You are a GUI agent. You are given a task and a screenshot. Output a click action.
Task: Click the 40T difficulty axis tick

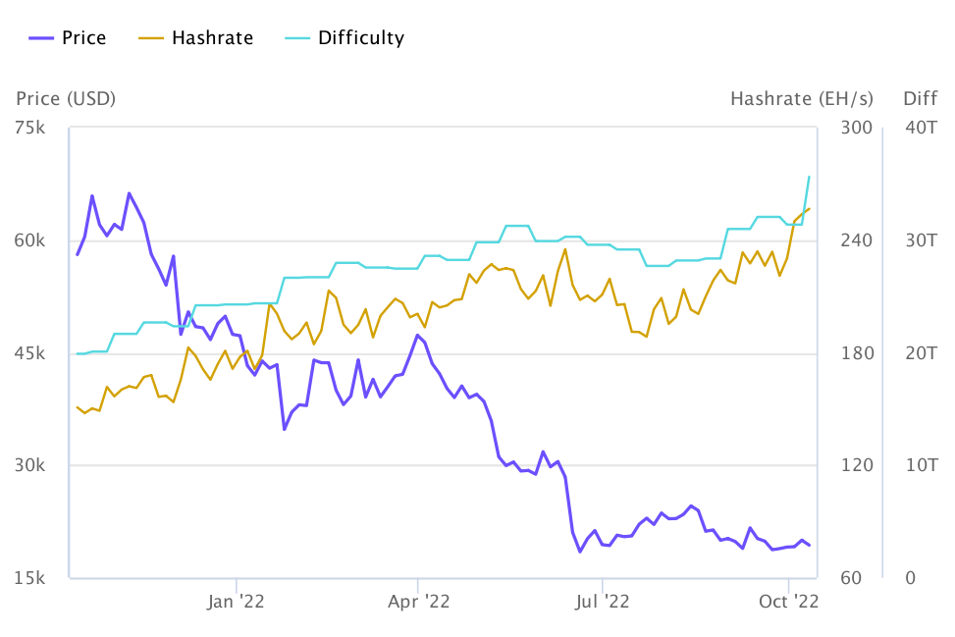click(x=921, y=128)
